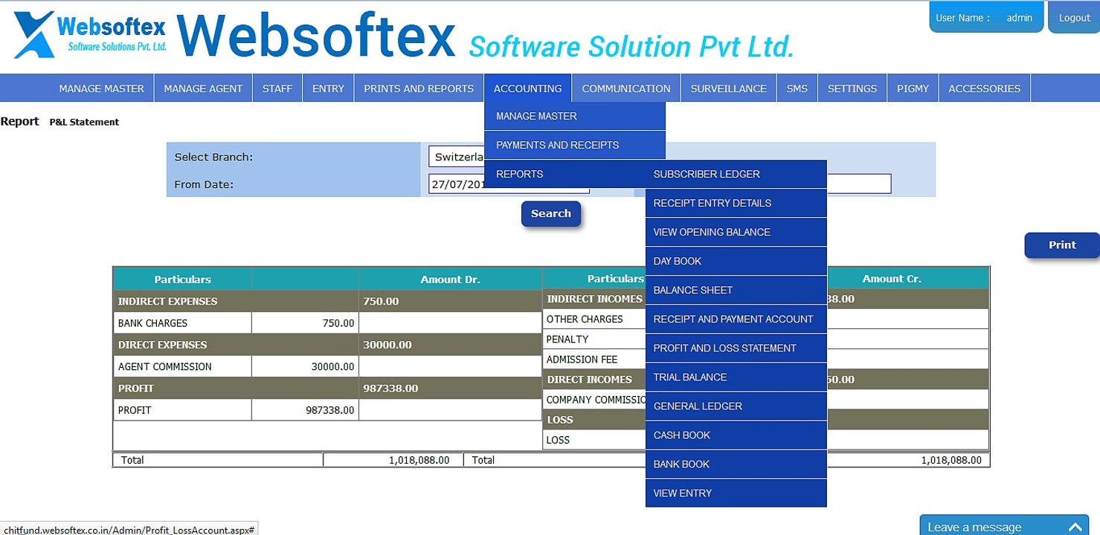Open the COMMUNICATION menu

click(626, 88)
